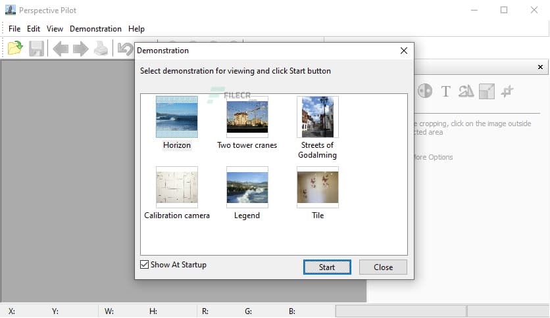Click the Close button in the dialog
Image resolution: width=550 pixels, height=318 pixels.
tap(383, 267)
